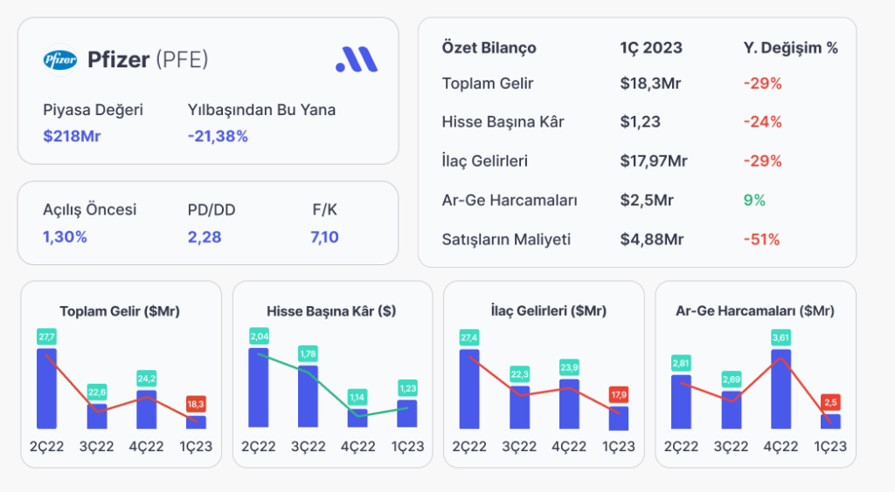Select the Pfizer (PFE) title
895x492 pixels.
[148, 59]
